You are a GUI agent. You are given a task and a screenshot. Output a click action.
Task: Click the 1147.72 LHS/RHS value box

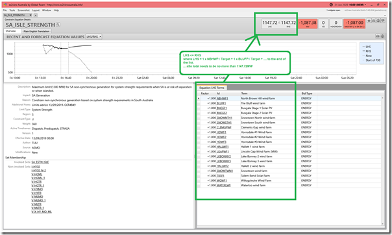pos(279,24)
